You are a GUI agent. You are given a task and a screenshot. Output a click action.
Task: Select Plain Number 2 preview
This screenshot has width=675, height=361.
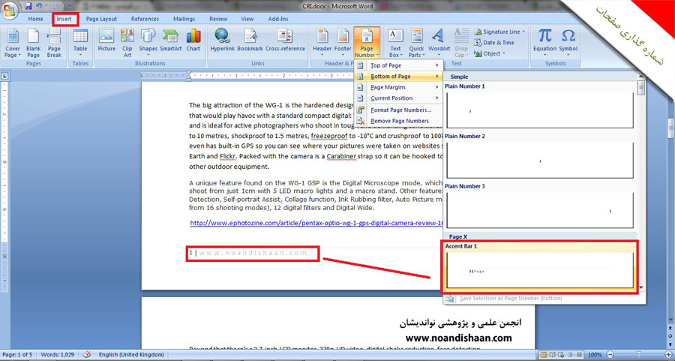coord(539,161)
